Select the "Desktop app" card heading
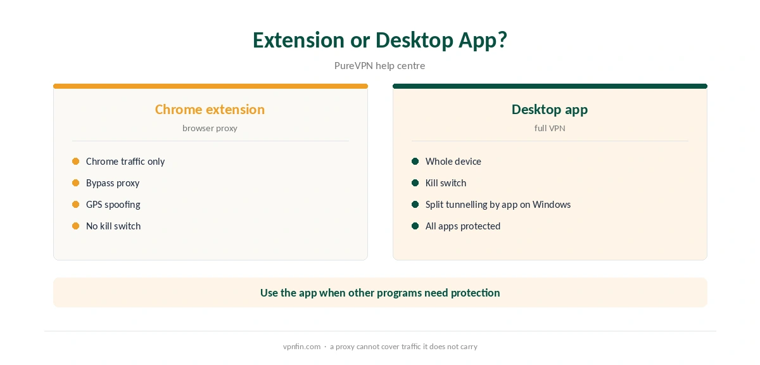This screenshot has width=760, height=365. pyautogui.click(x=550, y=109)
